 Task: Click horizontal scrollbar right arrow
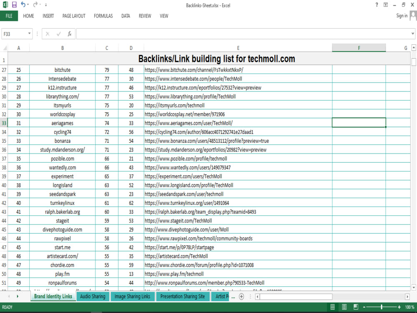pyautogui.click(x=407, y=296)
